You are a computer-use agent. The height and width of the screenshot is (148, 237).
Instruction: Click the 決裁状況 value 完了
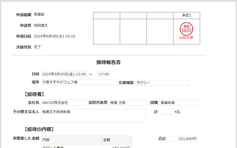[x=37, y=47]
